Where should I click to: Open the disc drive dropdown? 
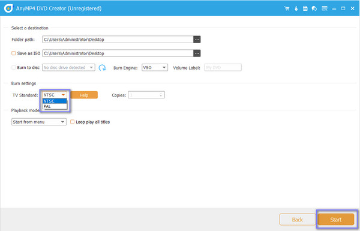(68, 68)
